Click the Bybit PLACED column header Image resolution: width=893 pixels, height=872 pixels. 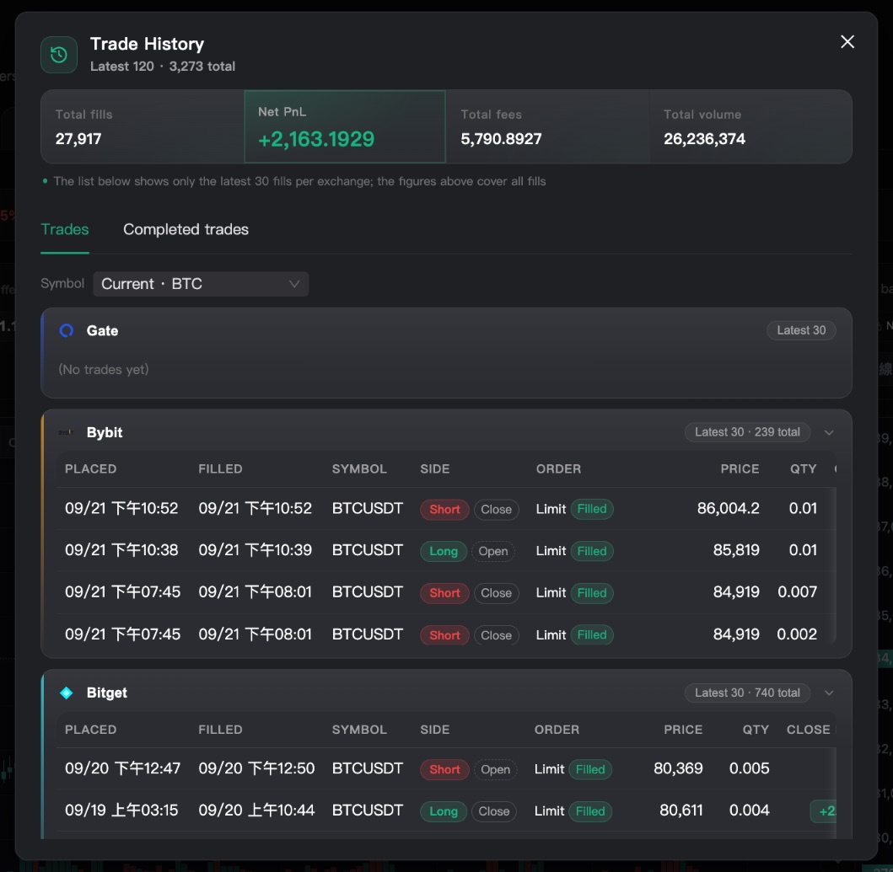coord(90,469)
